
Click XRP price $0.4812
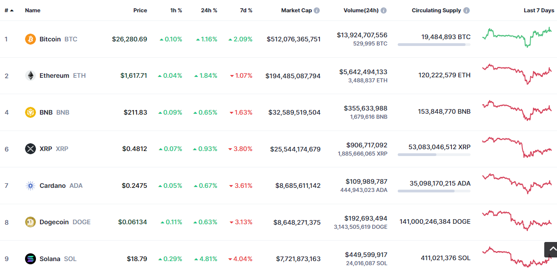135,149
